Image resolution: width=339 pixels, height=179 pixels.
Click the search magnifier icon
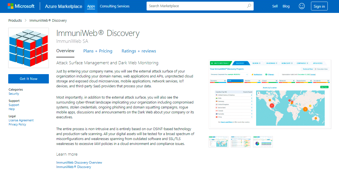point(249,6)
